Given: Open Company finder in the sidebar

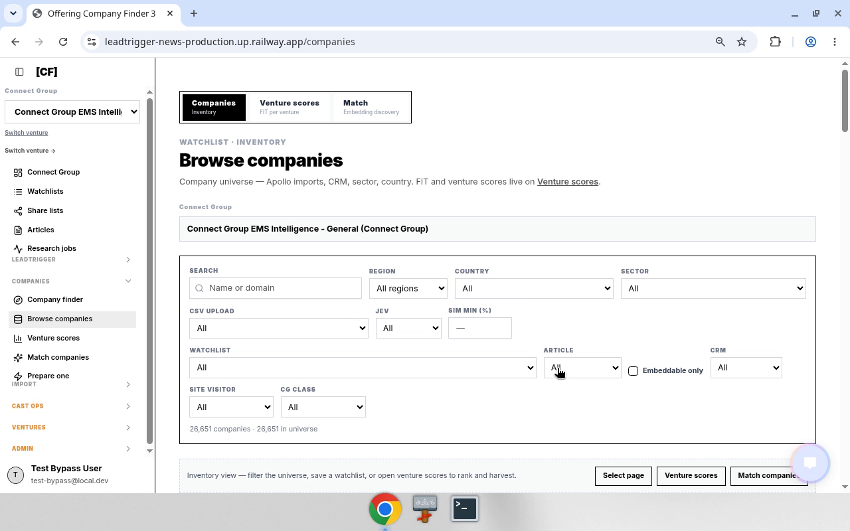Looking at the screenshot, I should pos(54,299).
